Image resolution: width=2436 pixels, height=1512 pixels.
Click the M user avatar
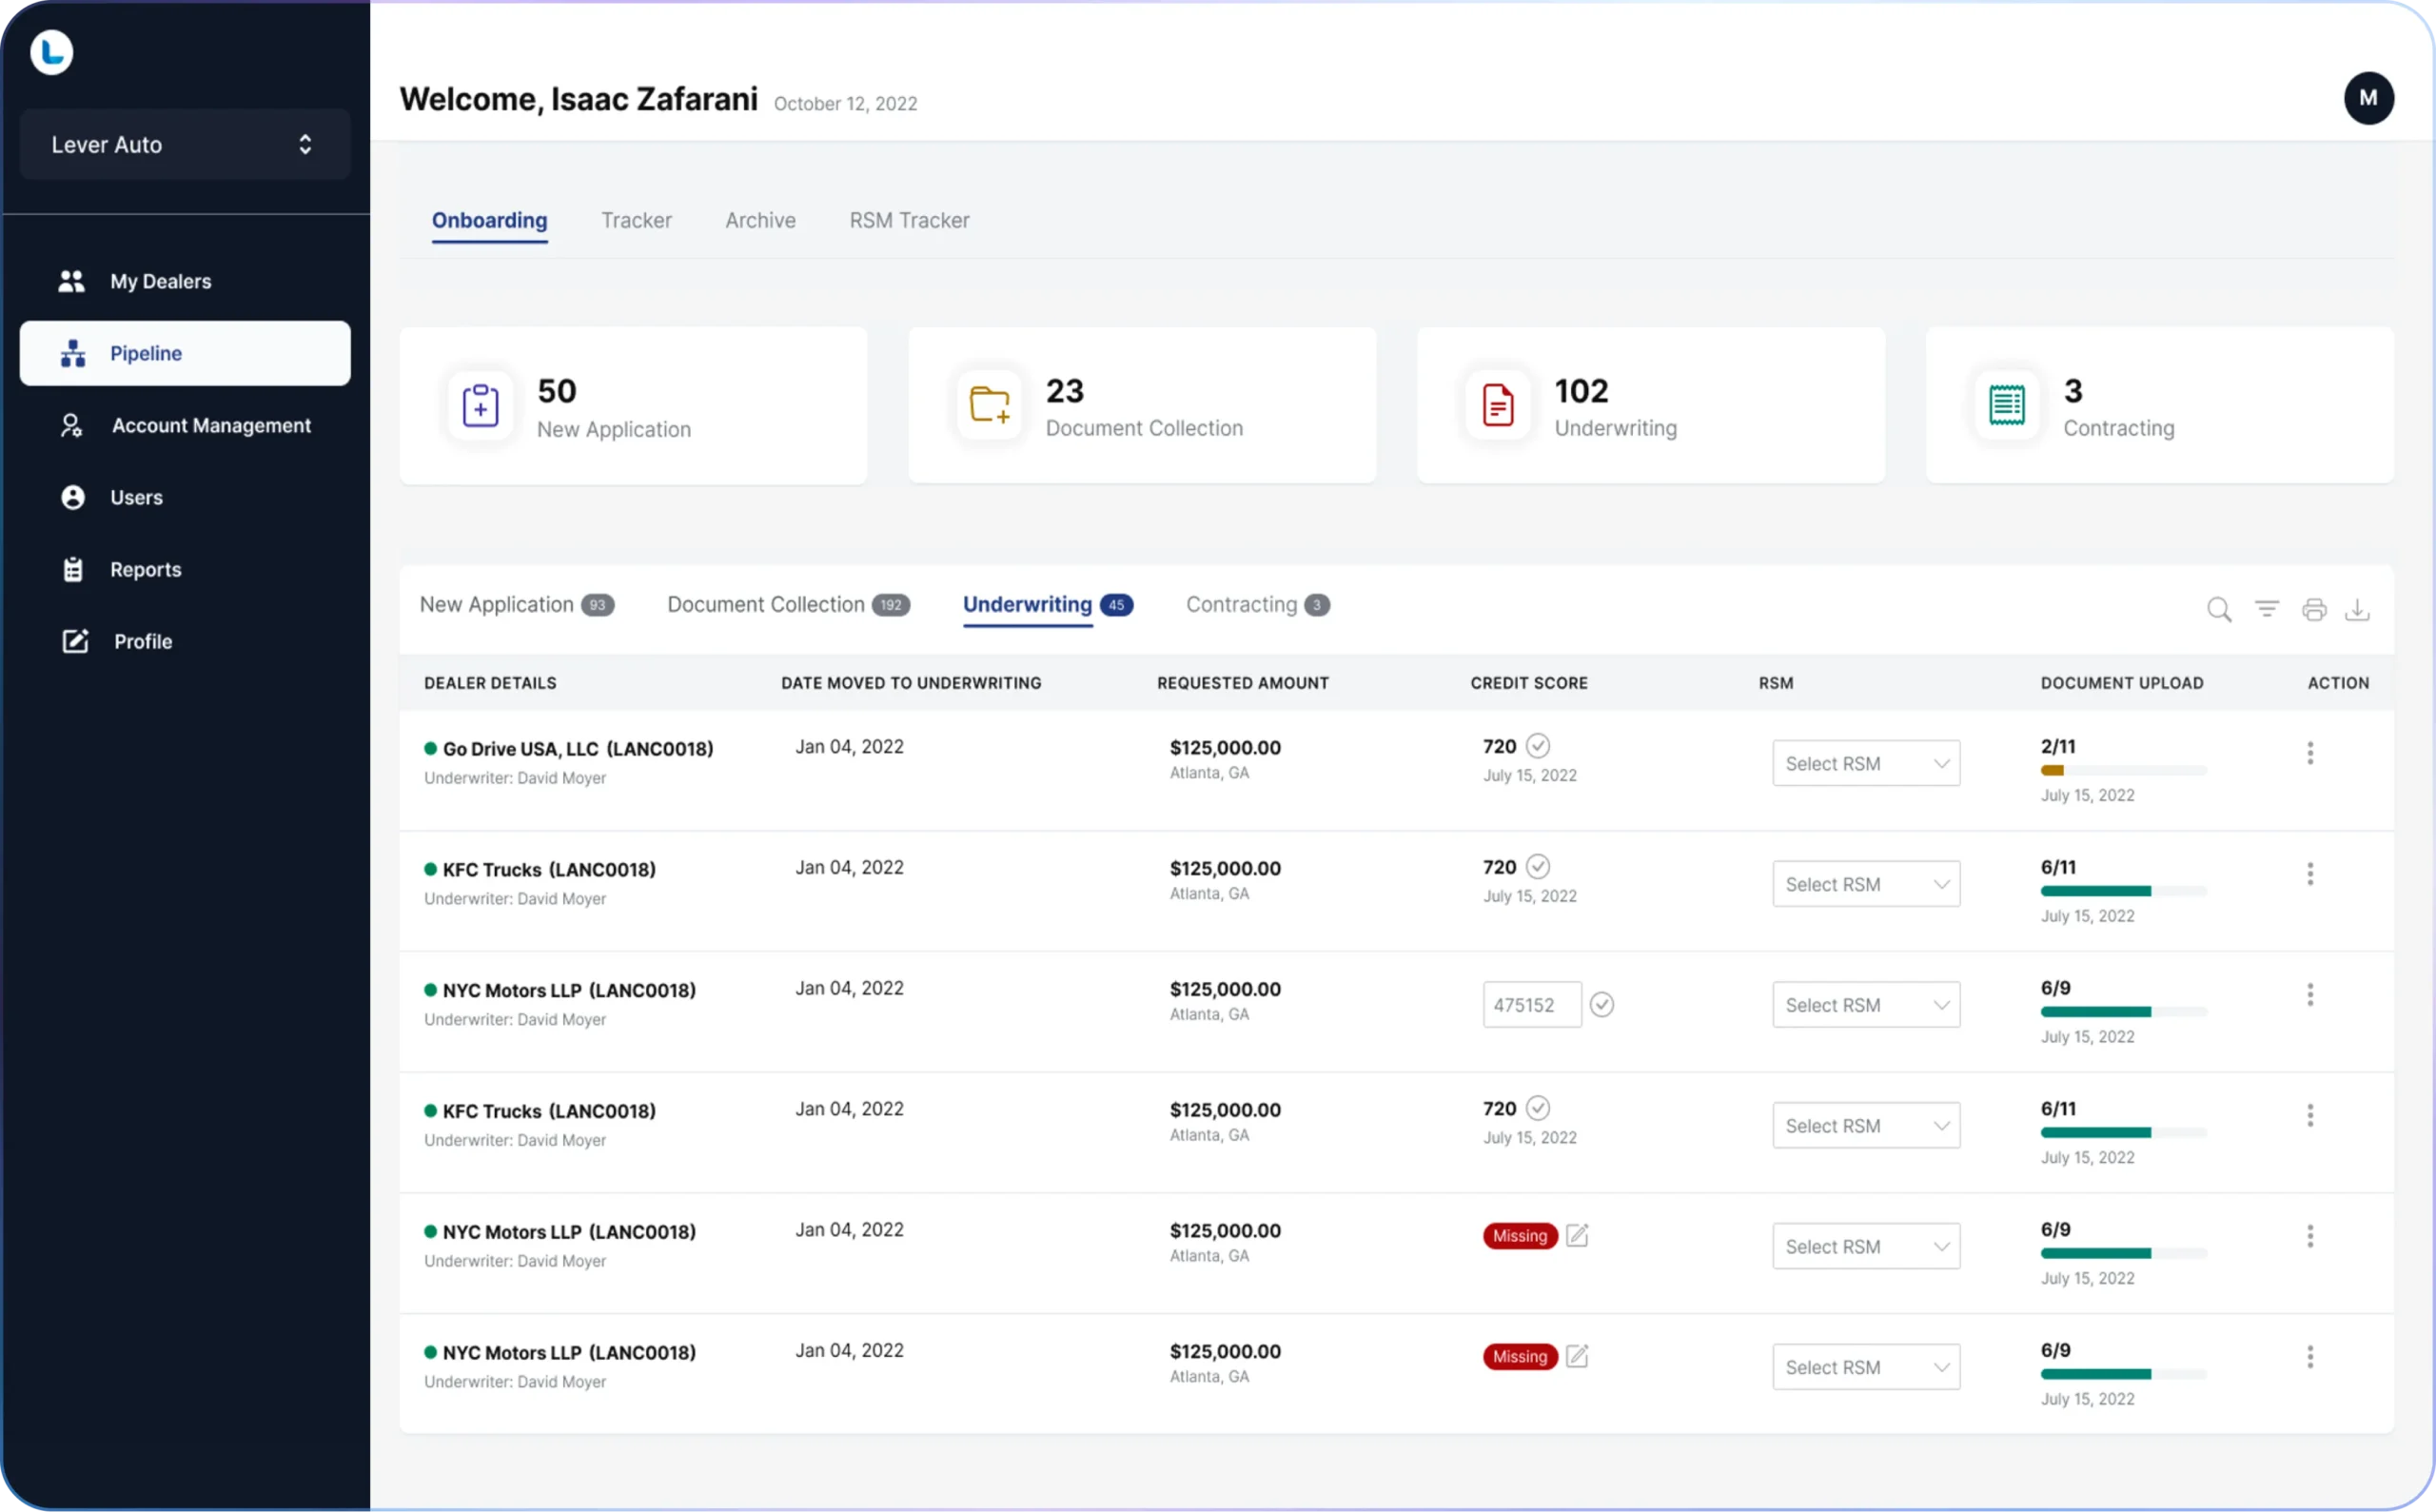tap(2368, 98)
